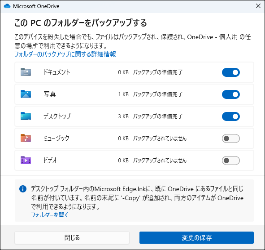Click the Microsoft OneDrive title text

[36, 6]
